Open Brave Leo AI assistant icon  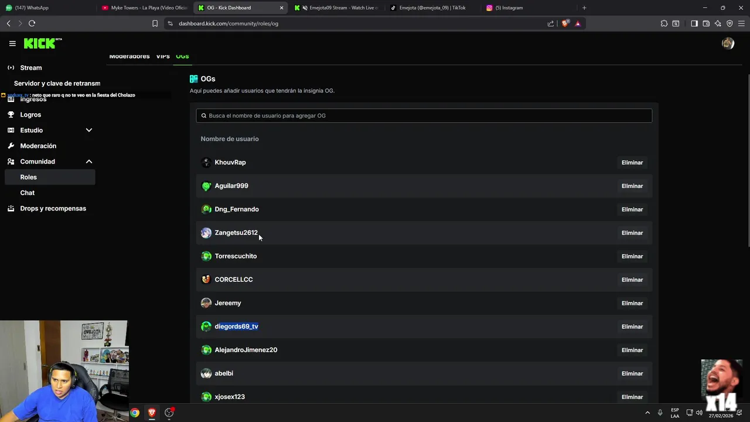pyautogui.click(x=718, y=23)
